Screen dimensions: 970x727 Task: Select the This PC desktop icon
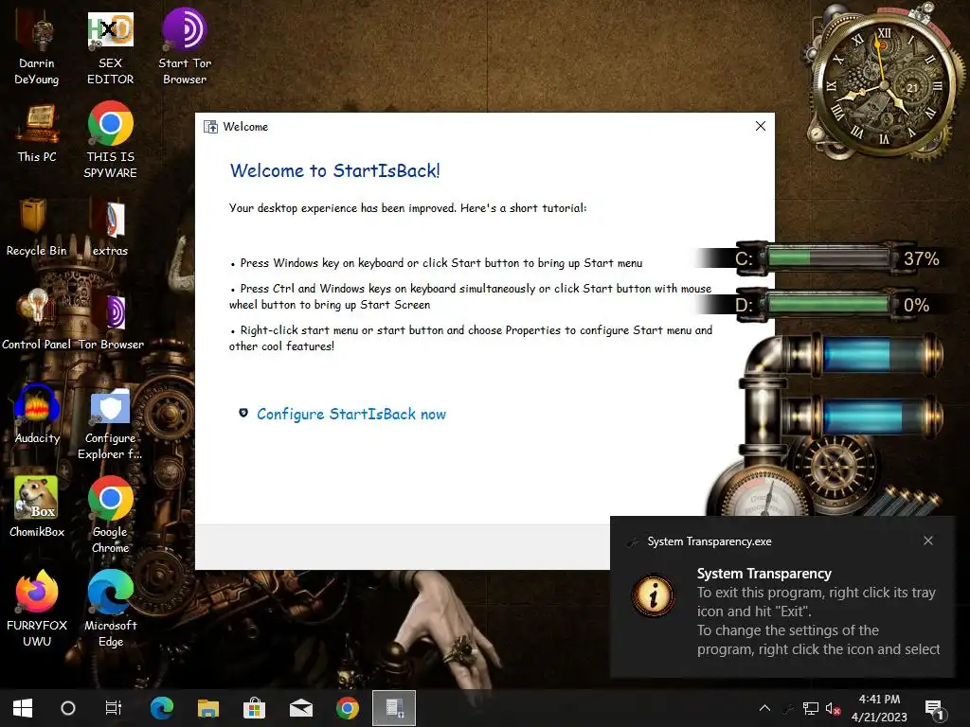click(37, 134)
